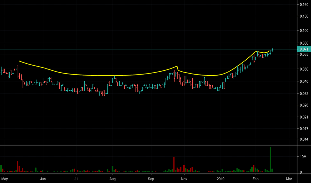311x183 pixels.
Task: Click the Aug date label
Action: pyautogui.click(x=112, y=179)
